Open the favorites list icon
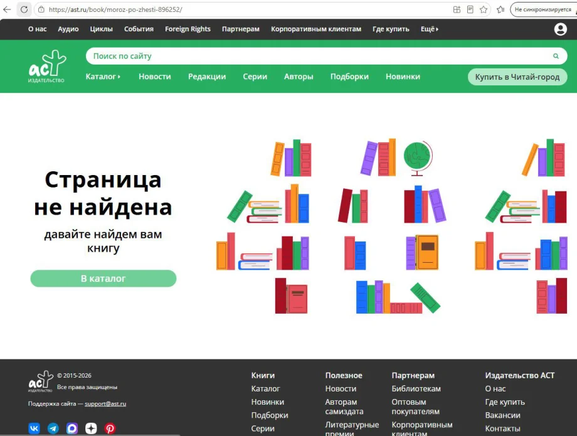The height and width of the screenshot is (436, 577). [x=500, y=9]
